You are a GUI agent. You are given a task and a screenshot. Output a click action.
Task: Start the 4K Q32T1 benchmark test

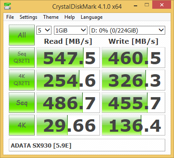22,80
